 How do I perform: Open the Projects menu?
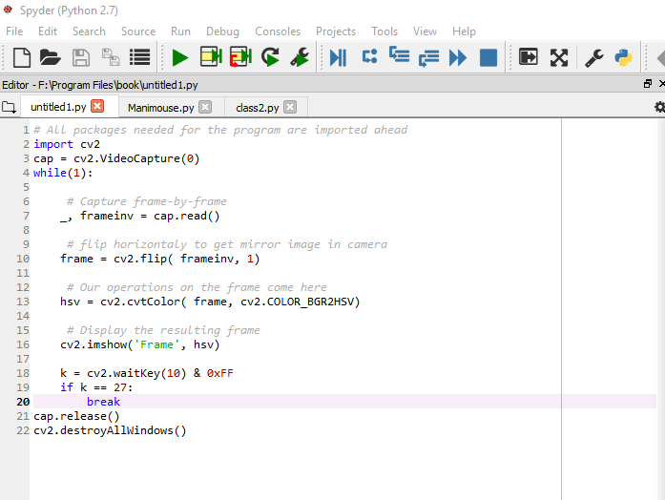pos(336,31)
